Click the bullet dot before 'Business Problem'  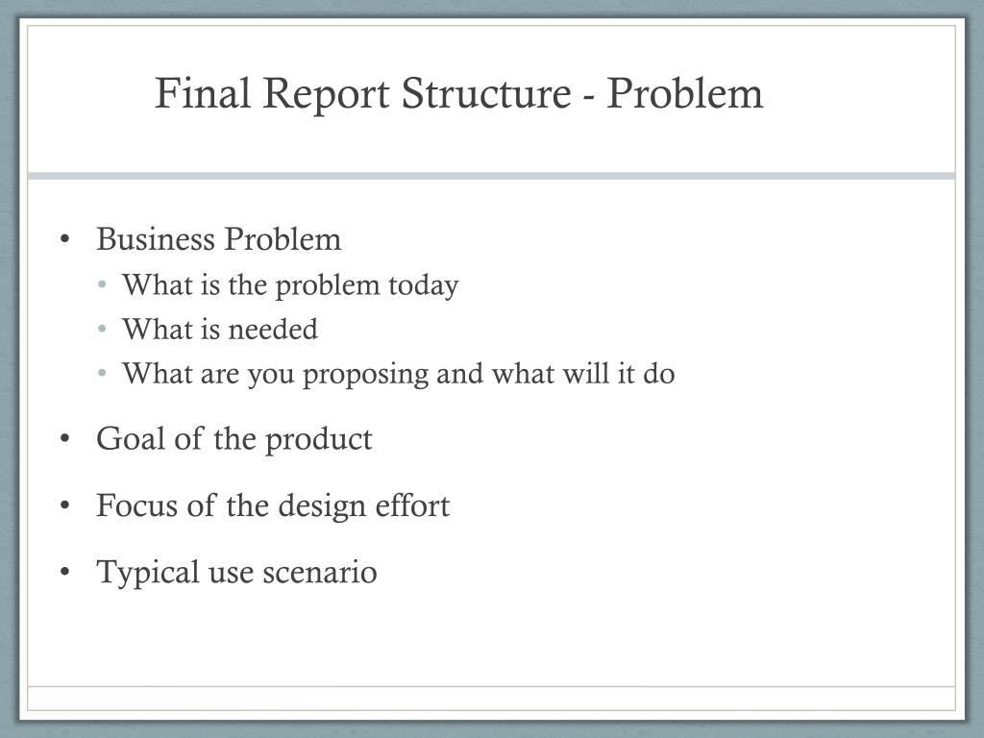coord(64,239)
